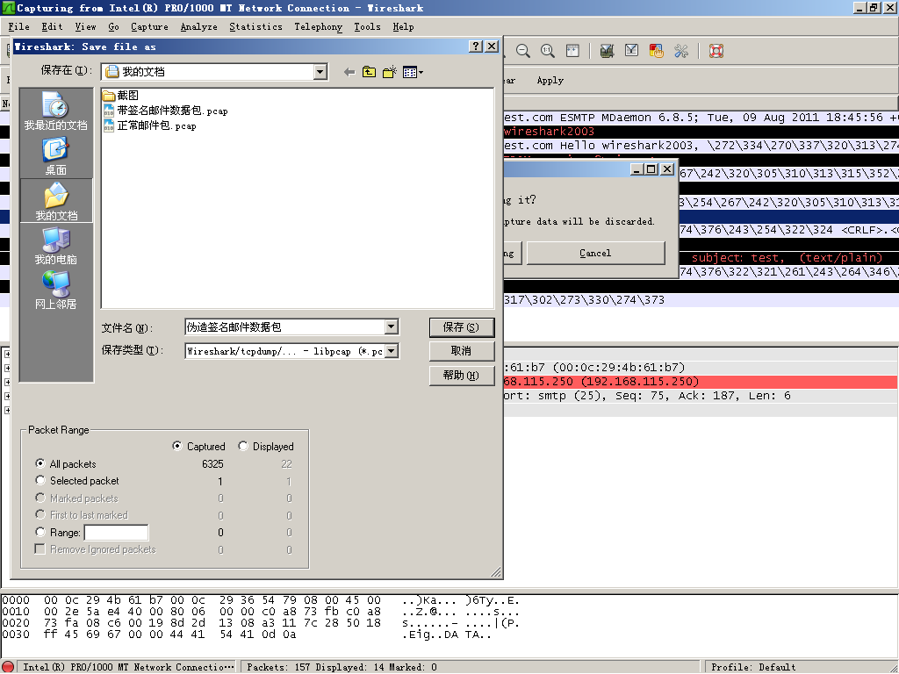Viewport: 899px width, 674px height.
Task: Select the Captured radio button
Action: (177, 446)
